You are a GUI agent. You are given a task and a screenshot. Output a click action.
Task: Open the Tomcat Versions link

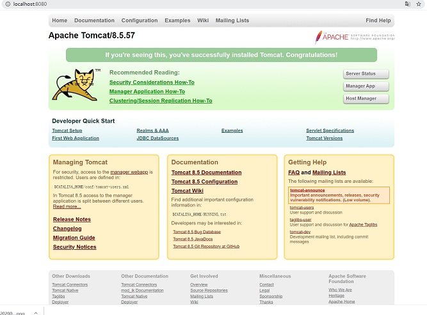point(325,139)
